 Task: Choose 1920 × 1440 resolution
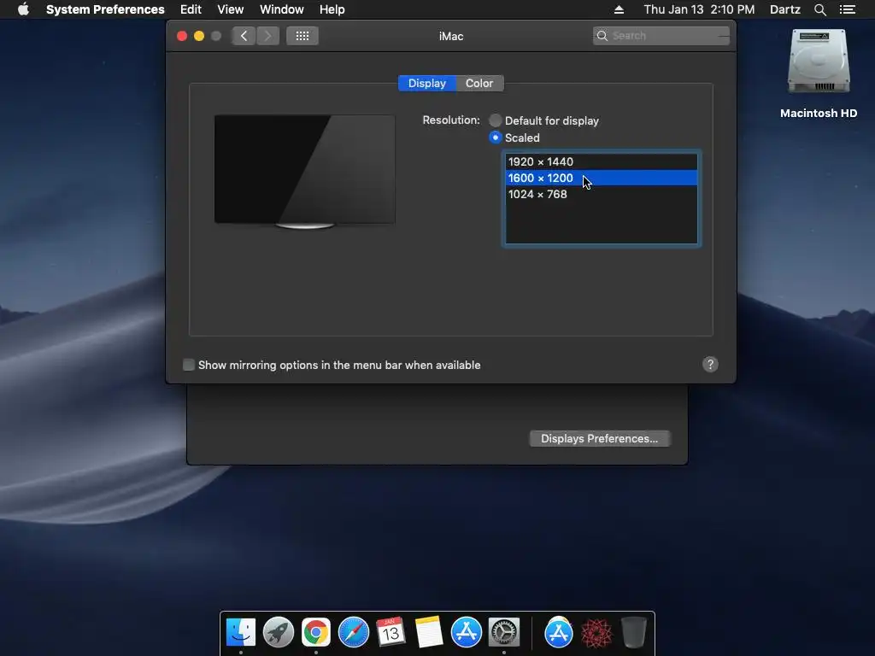click(601, 161)
